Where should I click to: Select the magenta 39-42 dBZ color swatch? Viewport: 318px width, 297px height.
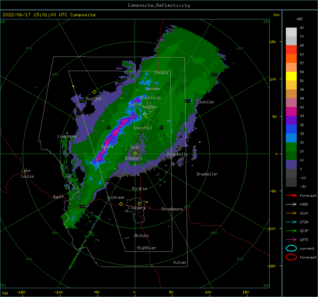291,112
